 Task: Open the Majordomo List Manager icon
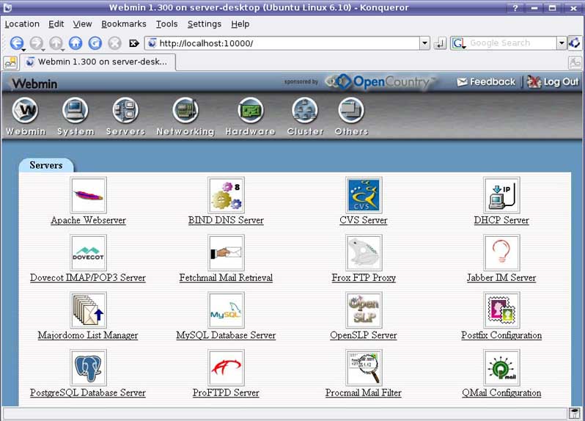88,310
